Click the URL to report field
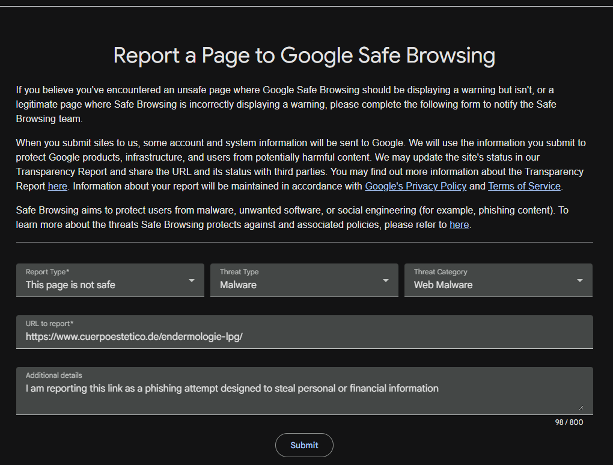The height and width of the screenshot is (465, 613). [305, 332]
